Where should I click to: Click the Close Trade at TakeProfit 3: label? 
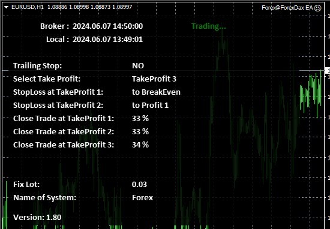pos(64,145)
